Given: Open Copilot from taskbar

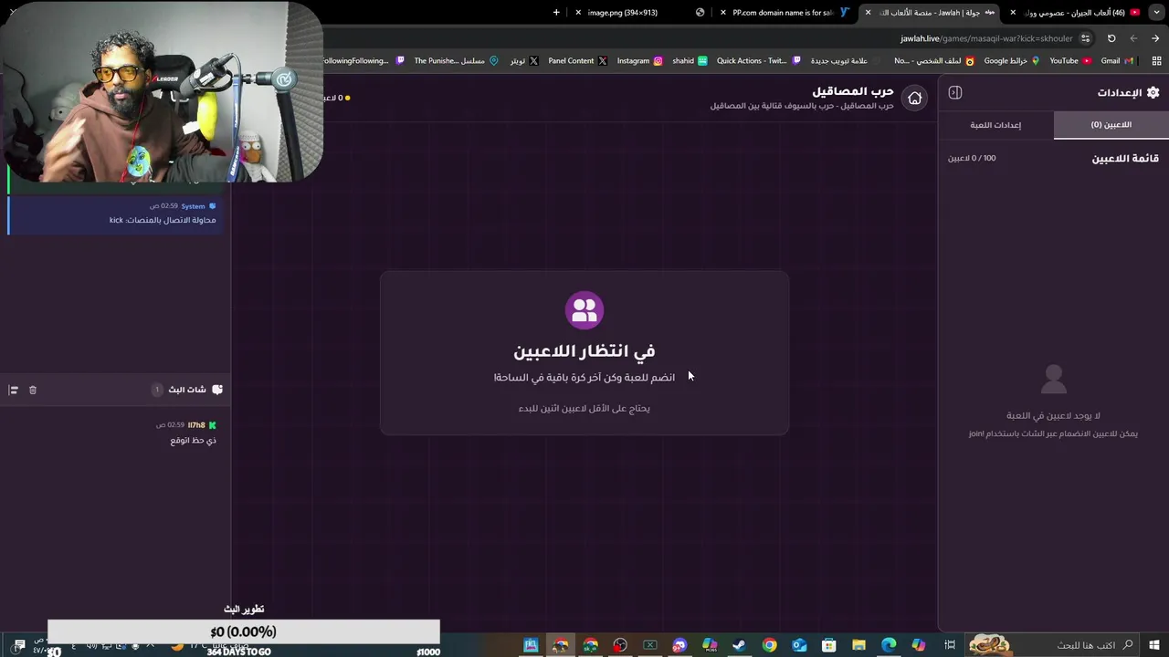Looking at the screenshot, I should tap(919, 645).
